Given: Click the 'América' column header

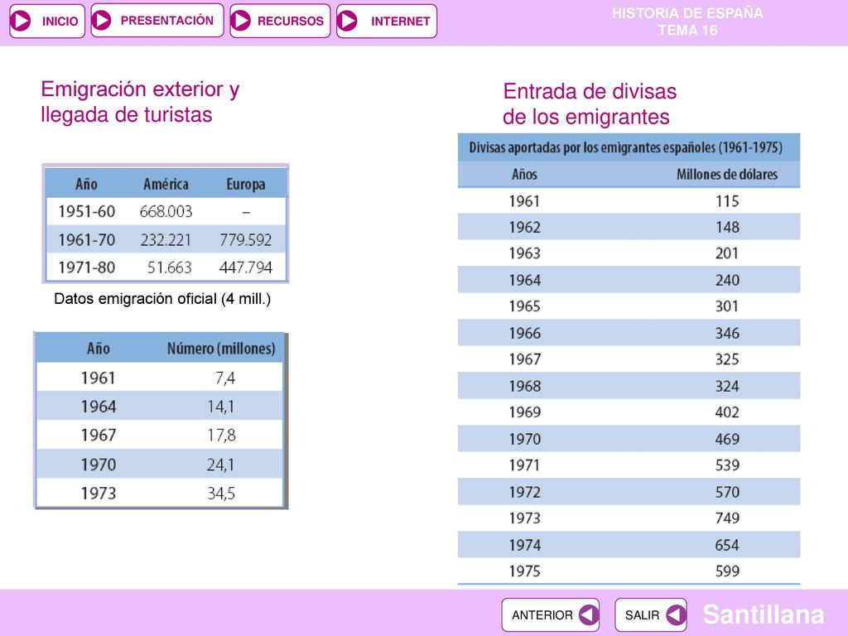Looking at the screenshot, I should click(x=166, y=184).
